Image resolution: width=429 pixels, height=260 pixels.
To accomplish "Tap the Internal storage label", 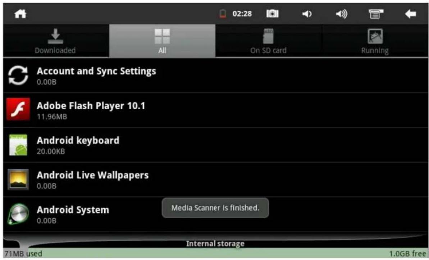I will pyautogui.click(x=215, y=243).
